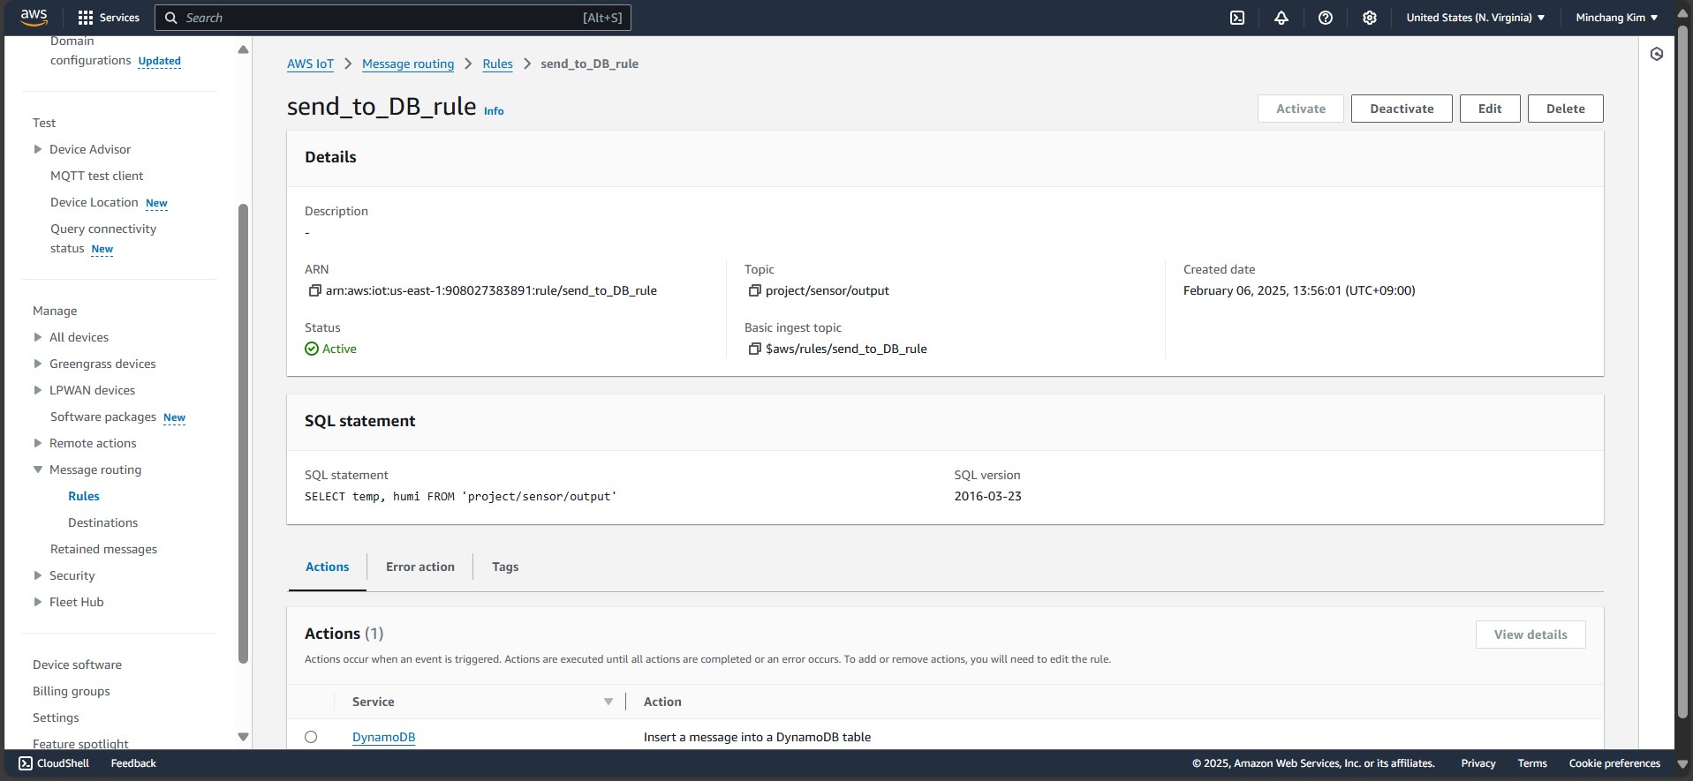Screen dimensions: 1693x781
Task: Open the side info panel hexagon icon
Action: (1657, 54)
